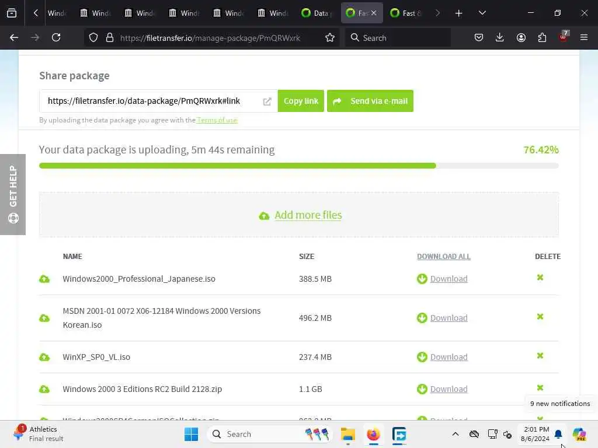The height and width of the screenshot is (448, 598).
Task: Click cloud icon beside WinXP_SP0_VL.iso
Action: 44,357
